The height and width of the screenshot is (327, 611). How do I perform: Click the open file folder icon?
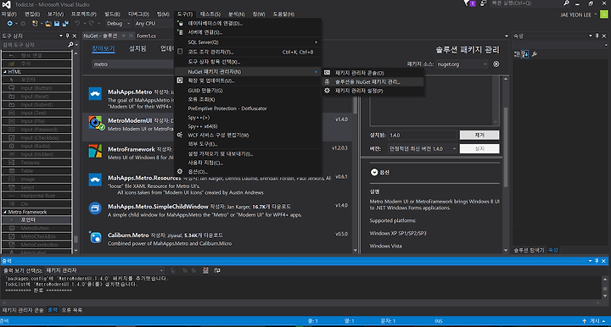(x=48, y=24)
